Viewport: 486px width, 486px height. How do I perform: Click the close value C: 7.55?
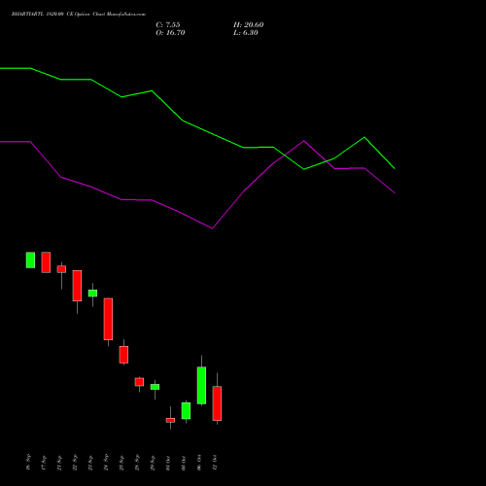pos(168,24)
